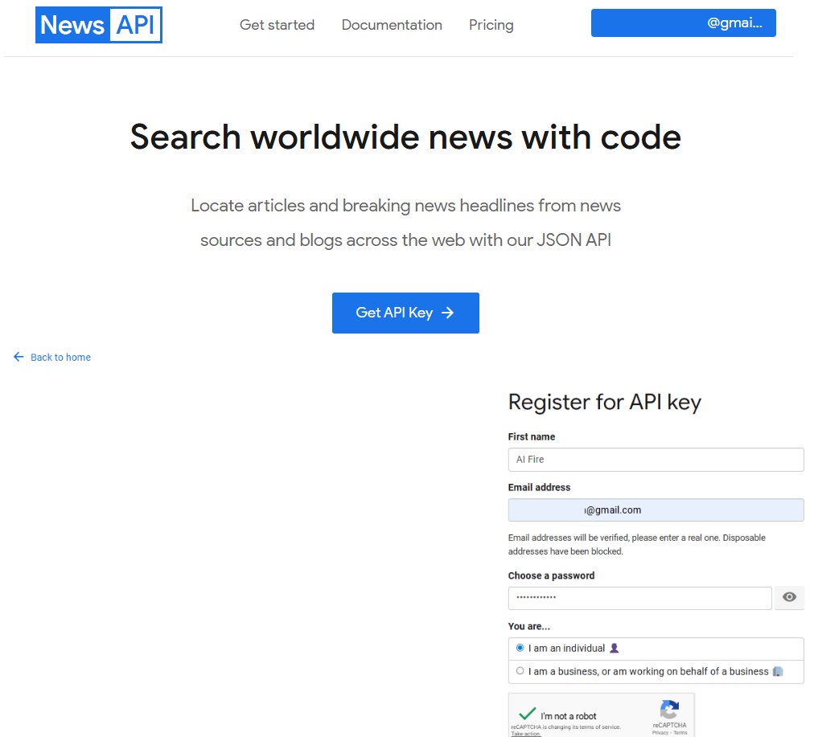
Task: Toggle password visibility with the eye icon
Action: (x=789, y=597)
